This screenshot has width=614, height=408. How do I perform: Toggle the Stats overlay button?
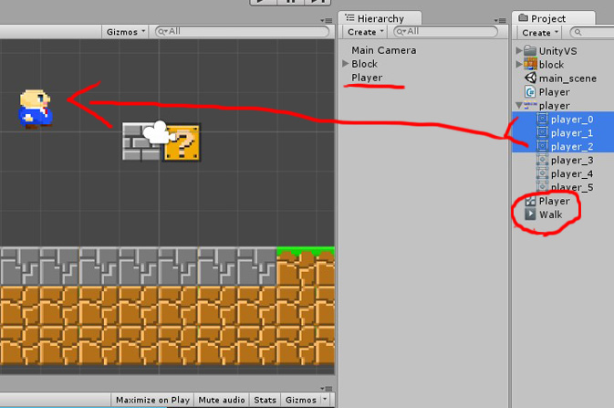265,400
